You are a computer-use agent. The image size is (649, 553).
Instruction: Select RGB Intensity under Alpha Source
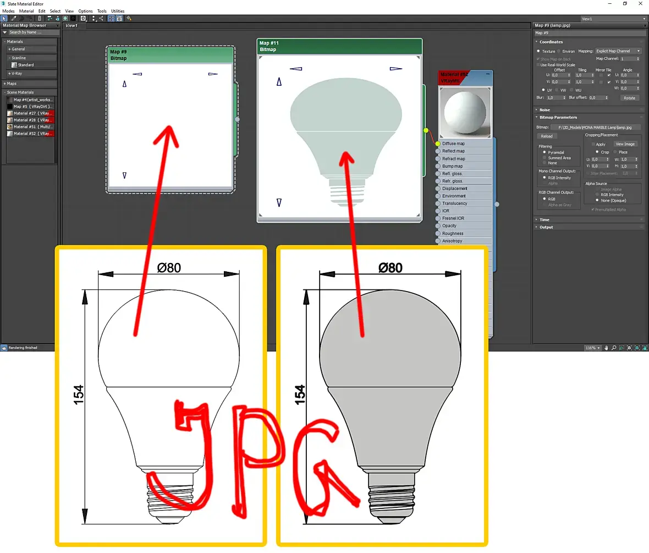(597, 195)
